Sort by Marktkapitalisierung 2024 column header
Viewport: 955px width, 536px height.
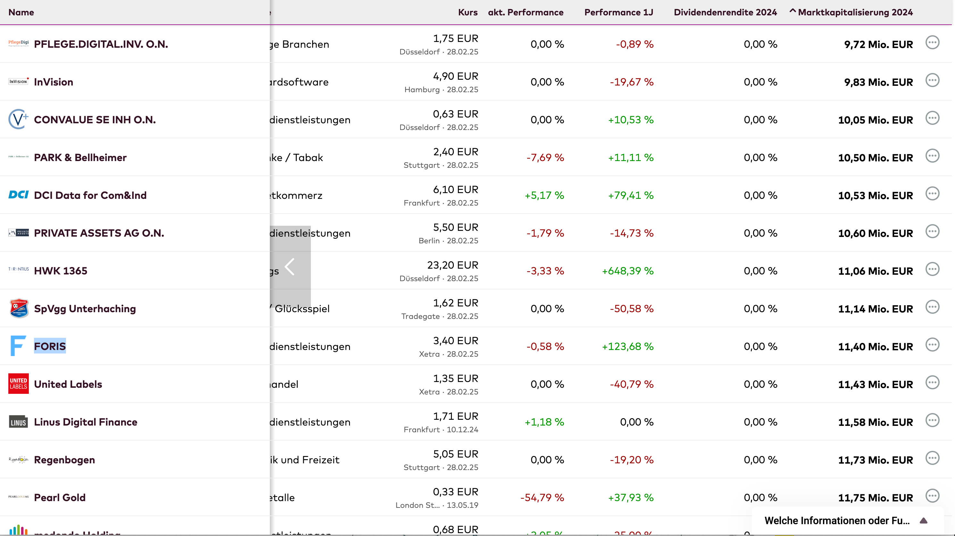tap(855, 12)
